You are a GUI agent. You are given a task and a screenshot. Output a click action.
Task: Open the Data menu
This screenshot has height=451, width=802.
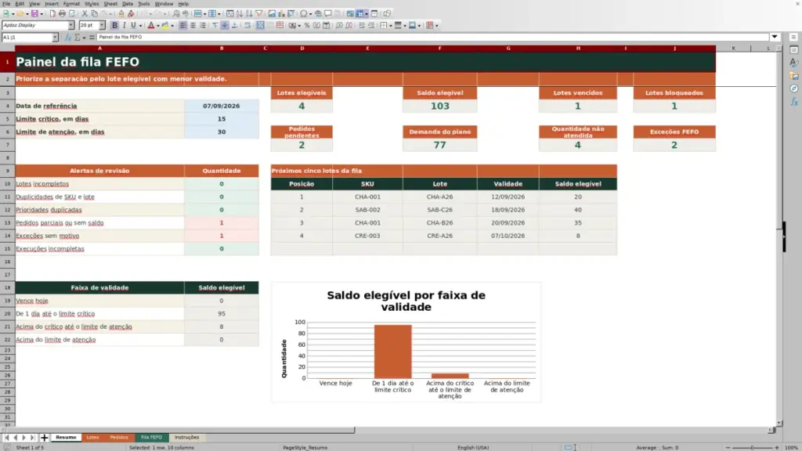[x=128, y=4]
